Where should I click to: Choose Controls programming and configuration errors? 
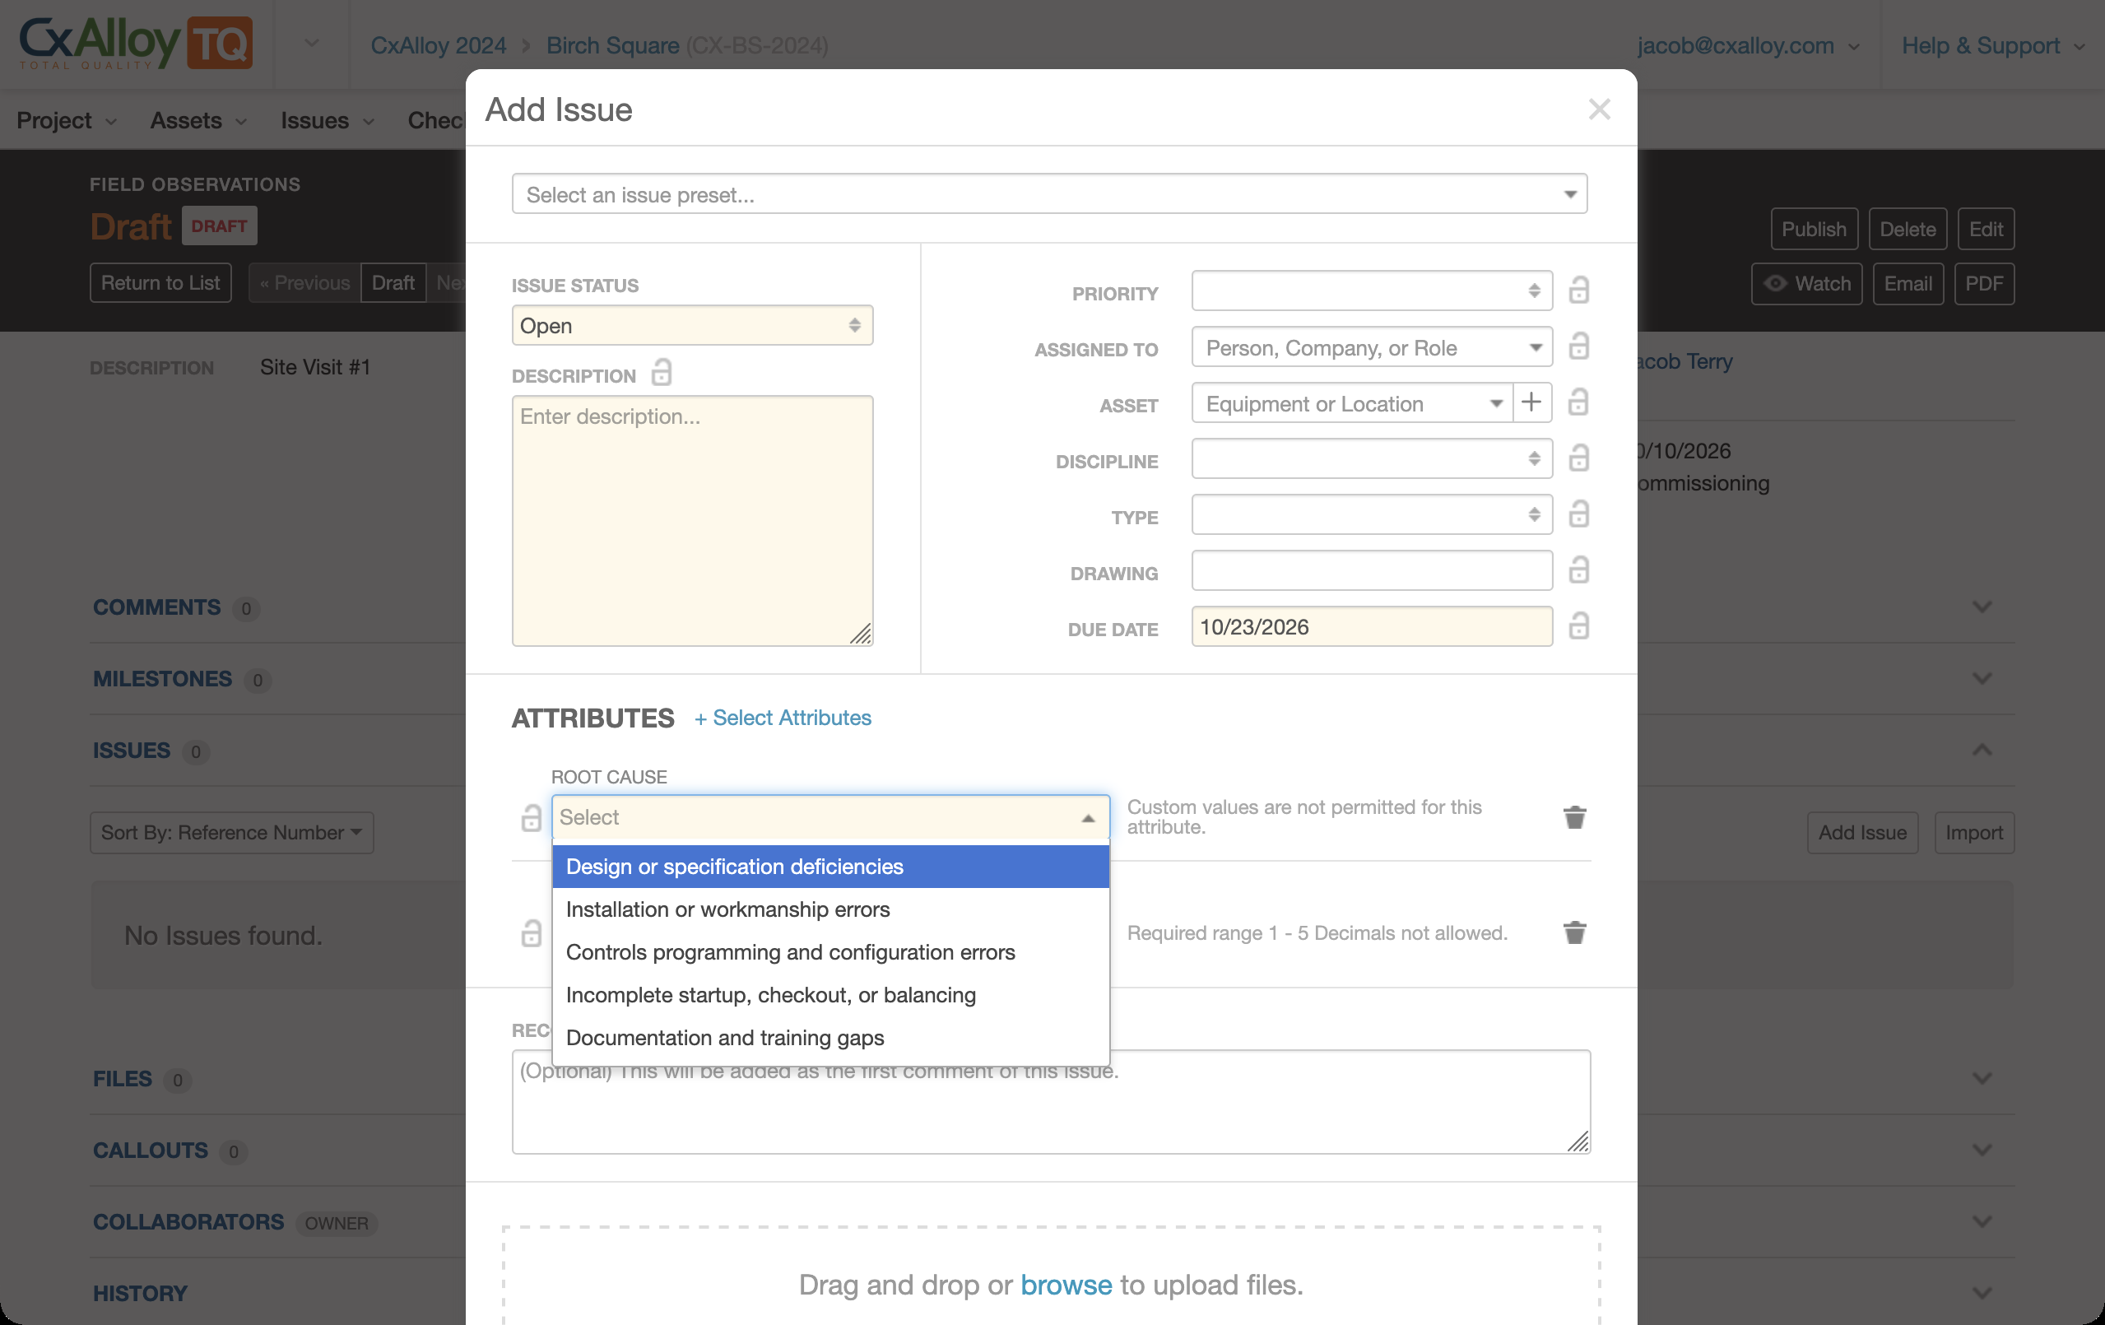pos(830,952)
